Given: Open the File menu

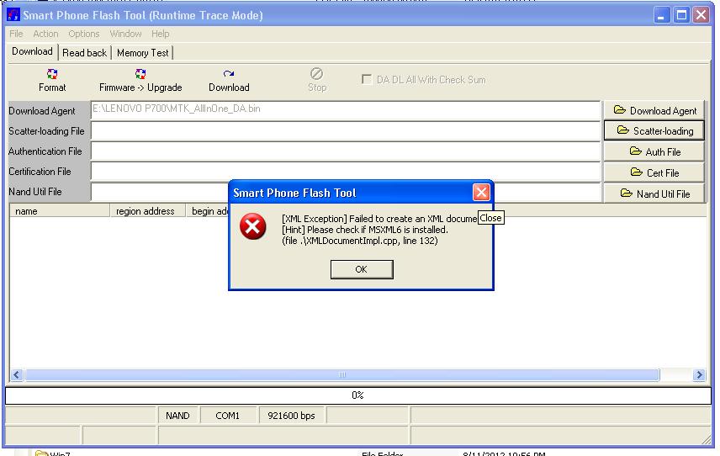Looking at the screenshot, I should (x=16, y=34).
